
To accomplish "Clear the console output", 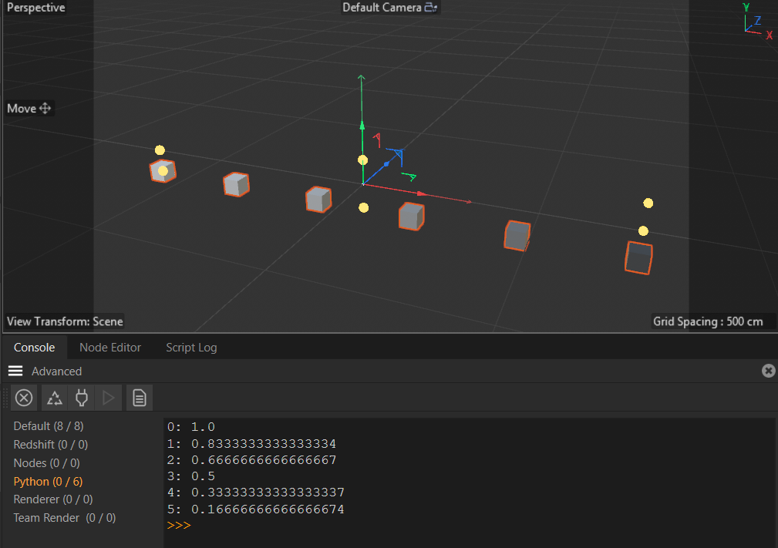I will pos(23,398).
